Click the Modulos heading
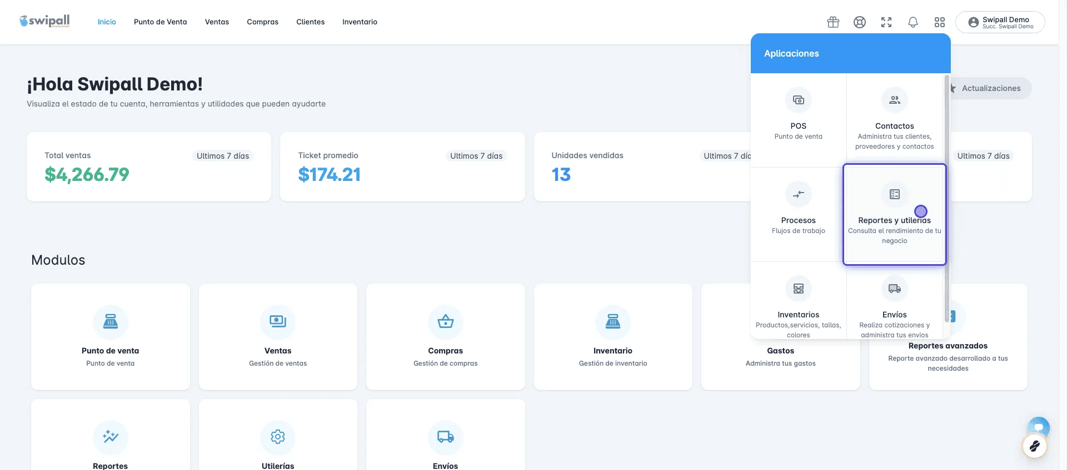Image resolution: width=1067 pixels, height=470 pixels. click(x=58, y=260)
